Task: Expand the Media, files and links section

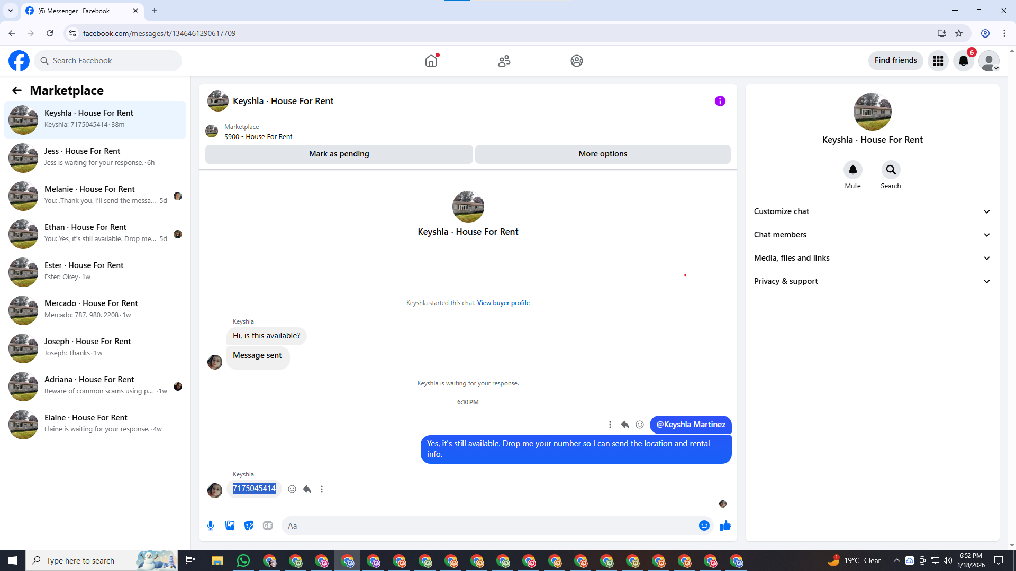Action: click(872, 258)
